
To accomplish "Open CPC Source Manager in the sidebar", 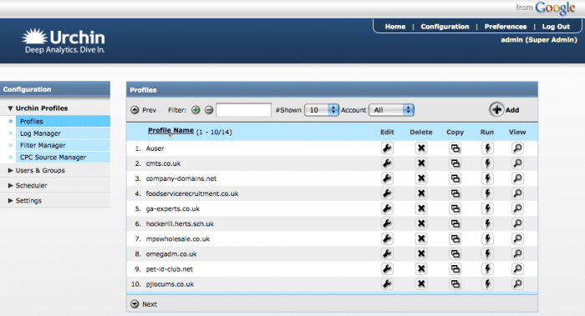I will coord(63,157).
